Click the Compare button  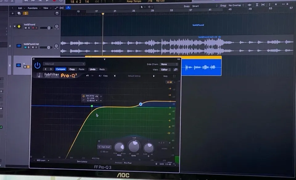(x=60, y=69)
